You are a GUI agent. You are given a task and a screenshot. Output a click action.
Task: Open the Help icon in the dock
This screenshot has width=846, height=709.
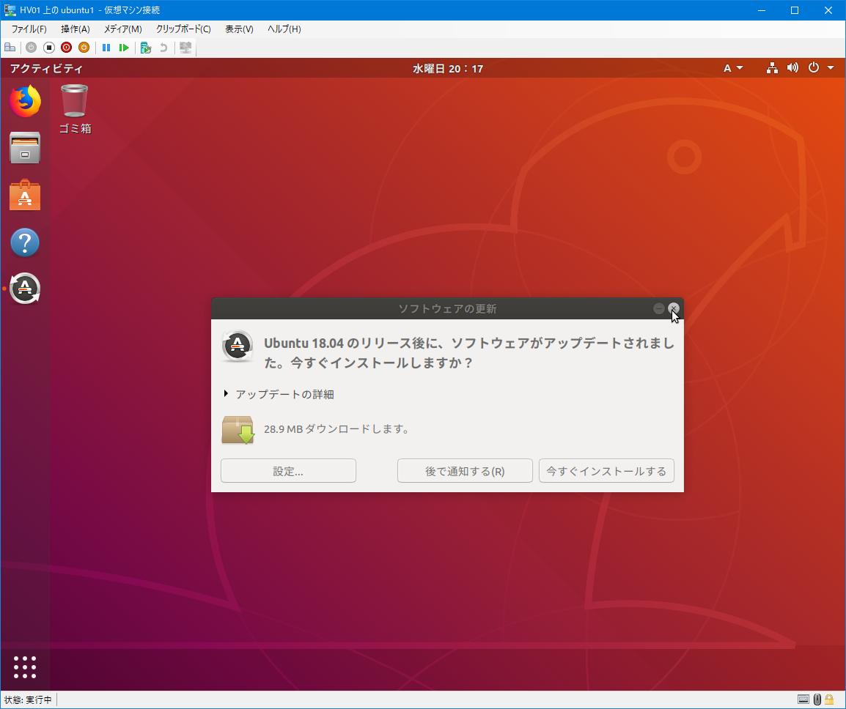click(25, 242)
